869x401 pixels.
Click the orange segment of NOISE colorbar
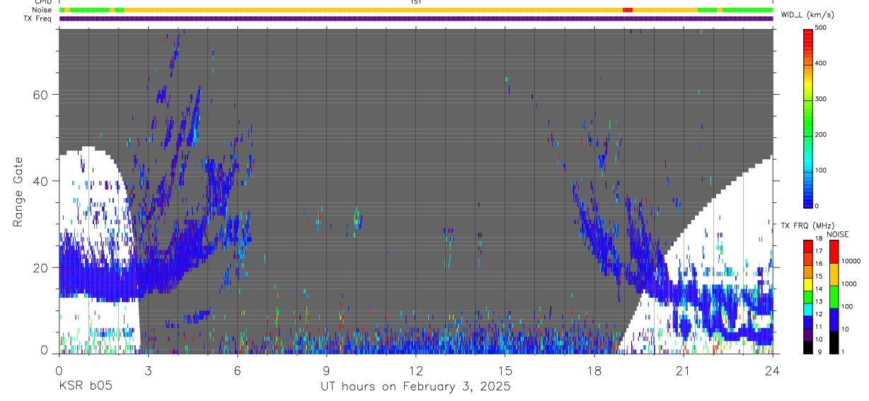[834, 274]
